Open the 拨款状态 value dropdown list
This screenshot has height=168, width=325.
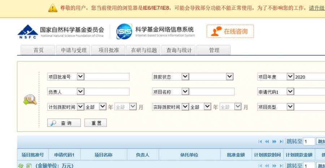(x=229, y=77)
